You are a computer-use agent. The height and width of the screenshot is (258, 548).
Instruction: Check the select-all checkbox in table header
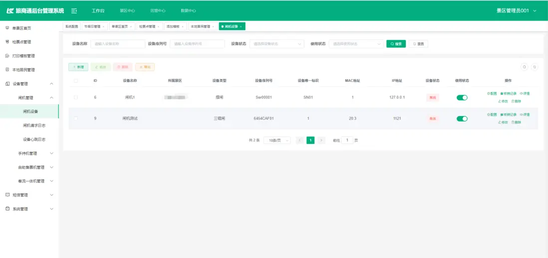pos(76,81)
